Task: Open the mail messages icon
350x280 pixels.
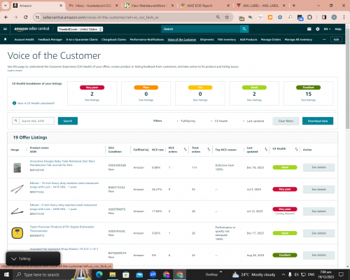Action: (309, 29)
